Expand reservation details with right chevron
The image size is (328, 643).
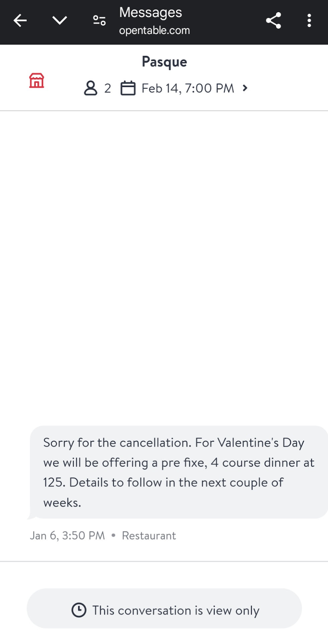pyautogui.click(x=245, y=88)
